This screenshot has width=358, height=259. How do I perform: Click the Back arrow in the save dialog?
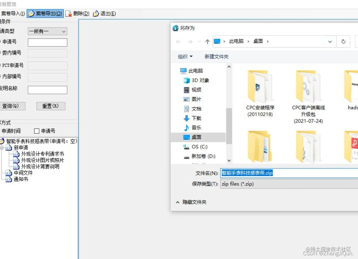click(178, 42)
